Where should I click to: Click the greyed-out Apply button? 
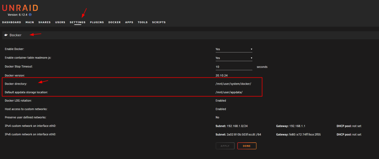coord(225,146)
